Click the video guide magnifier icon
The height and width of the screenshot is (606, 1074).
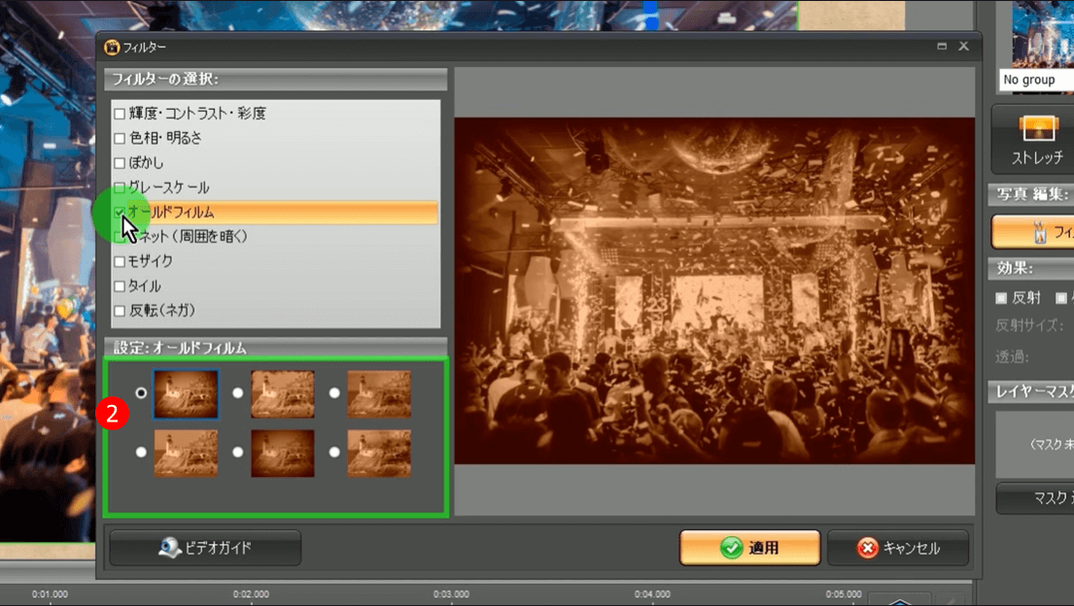click(169, 548)
